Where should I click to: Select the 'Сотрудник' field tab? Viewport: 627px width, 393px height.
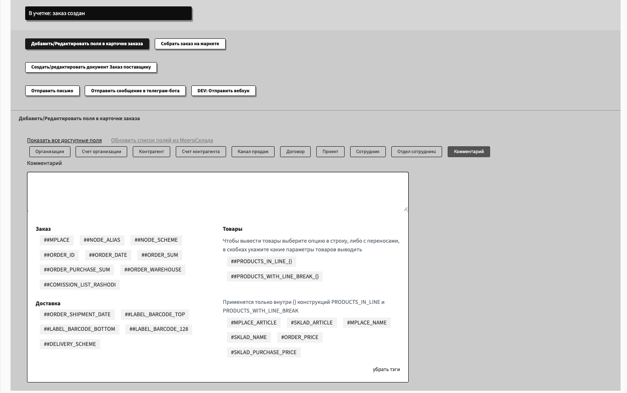tap(368, 152)
